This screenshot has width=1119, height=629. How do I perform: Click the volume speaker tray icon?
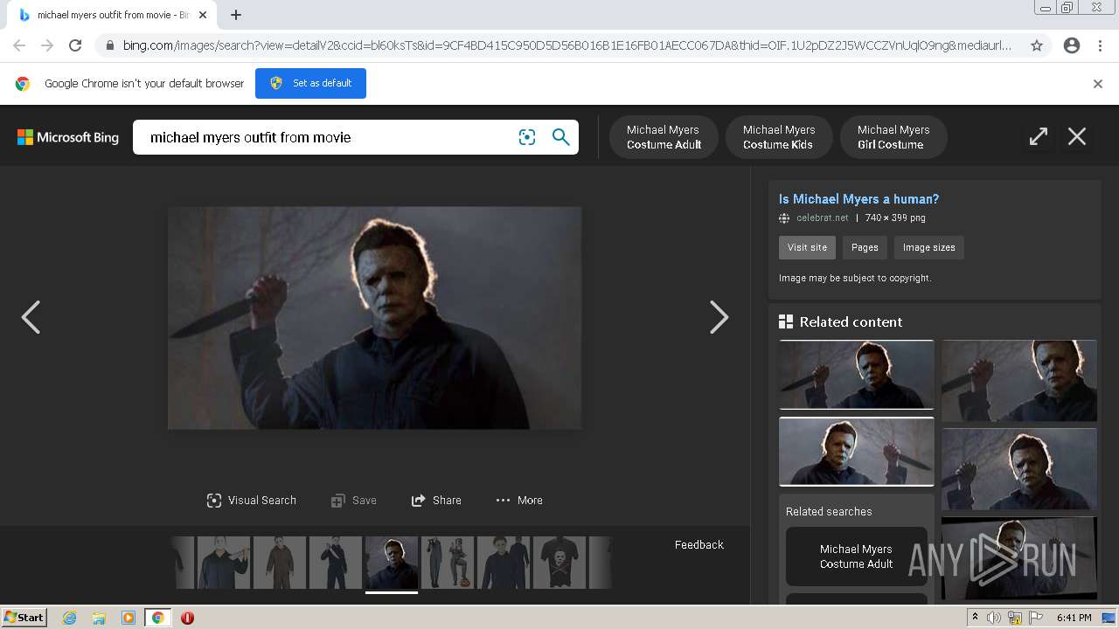pyautogui.click(x=994, y=618)
